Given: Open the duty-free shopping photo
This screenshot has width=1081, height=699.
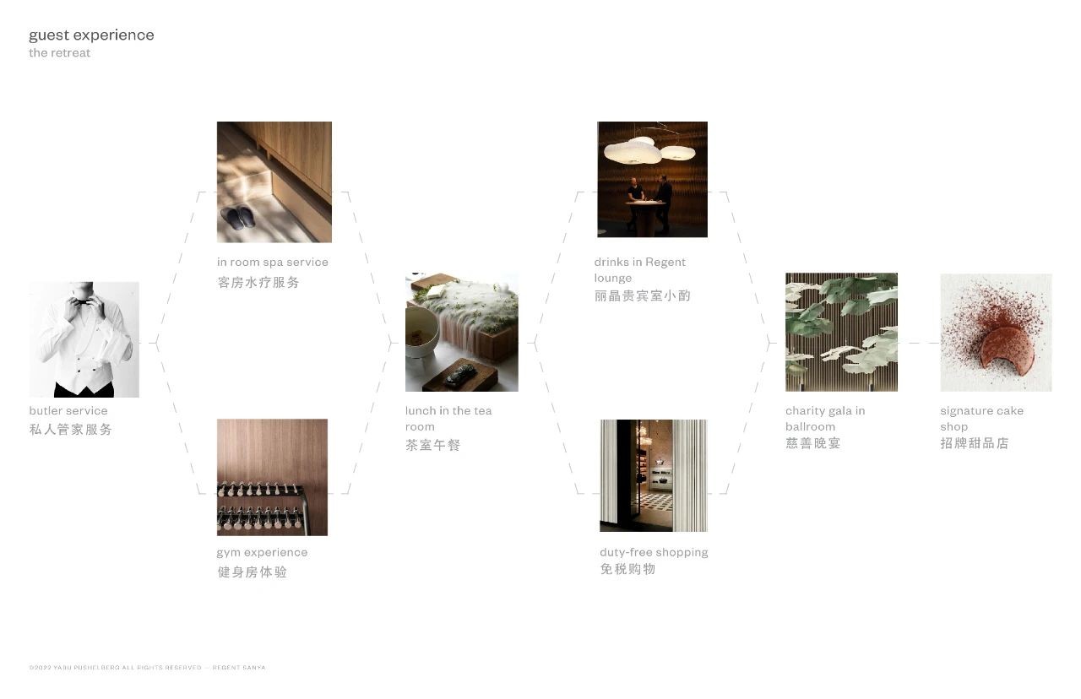Looking at the screenshot, I should click(x=653, y=475).
